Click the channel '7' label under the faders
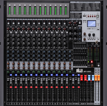 point(40,104)
